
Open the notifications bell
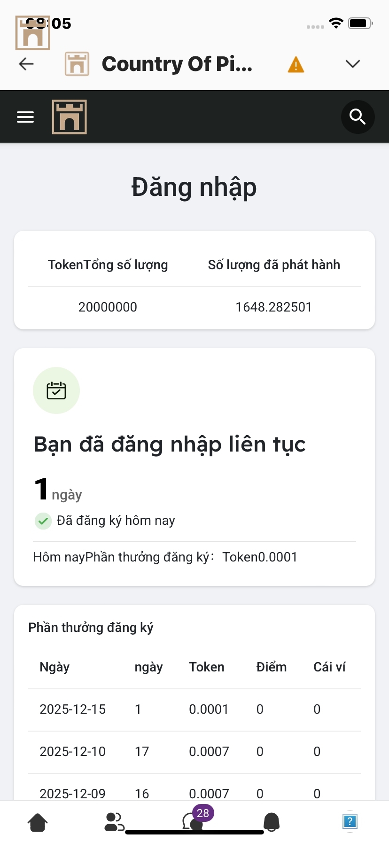(272, 822)
